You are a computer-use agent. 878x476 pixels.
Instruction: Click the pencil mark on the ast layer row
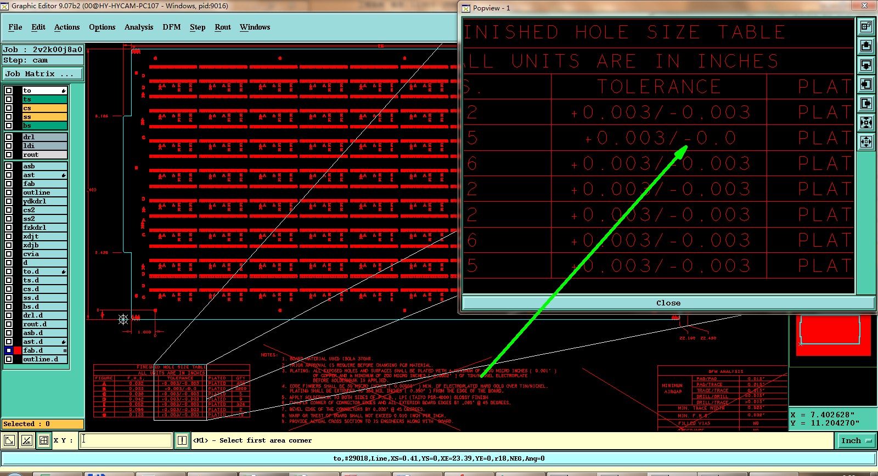point(64,175)
